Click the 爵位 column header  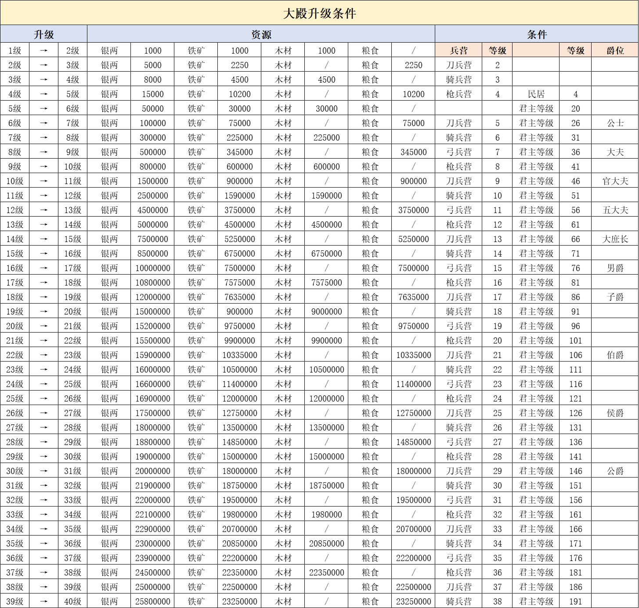coord(615,51)
